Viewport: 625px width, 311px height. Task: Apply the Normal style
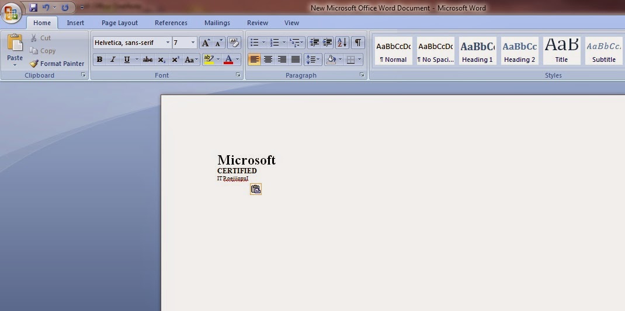394,51
